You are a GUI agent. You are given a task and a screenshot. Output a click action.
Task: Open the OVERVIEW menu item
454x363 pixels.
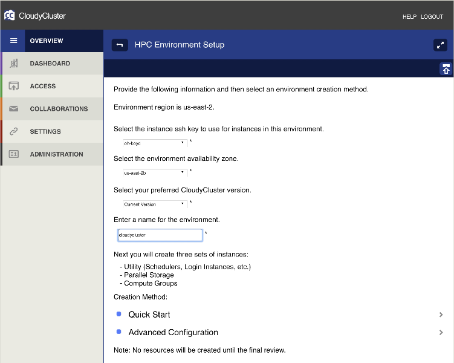point(63,41)
